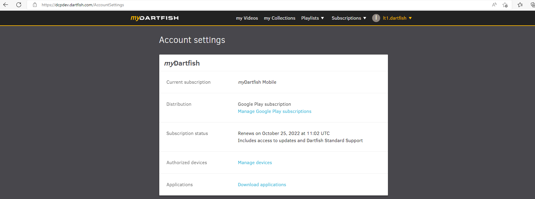Image resolution: width=535 pixels, height=199 pixels.
Task: Expand the Subscriptions dropdown menu
Action: pyautogui.click(x=349, y=18)
